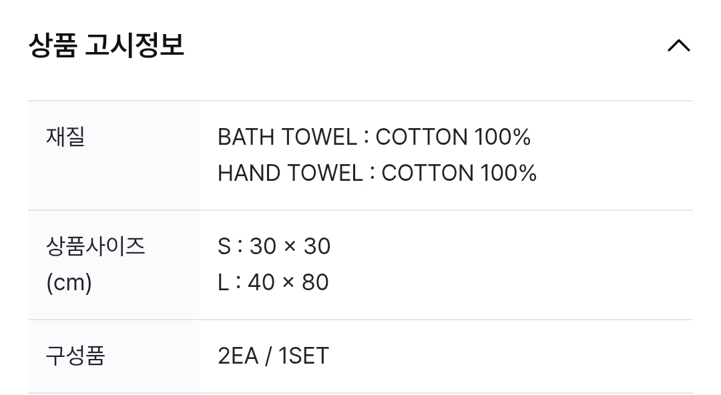
Task: Click the 1SET text
Action: pyautogui.click(x=304, y=356)
